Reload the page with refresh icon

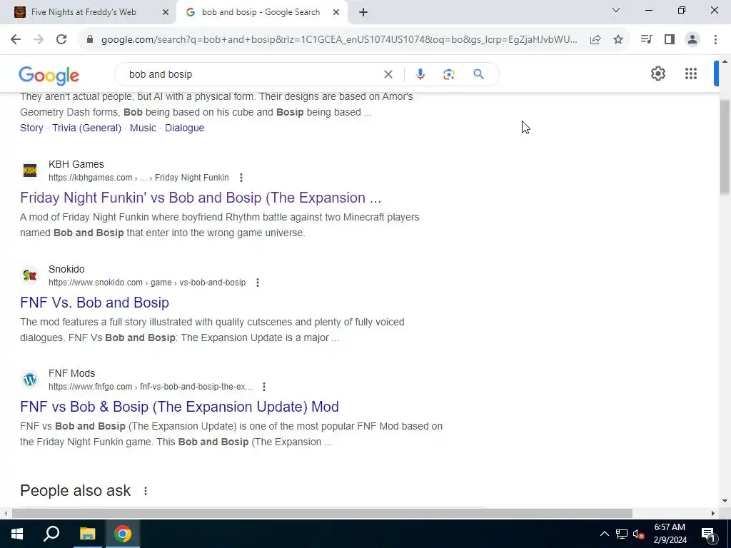click(61, 40)
